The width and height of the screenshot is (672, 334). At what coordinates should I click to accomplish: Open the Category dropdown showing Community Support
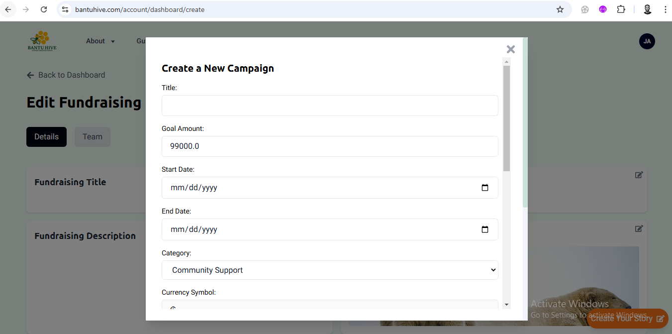coord(330,270)
